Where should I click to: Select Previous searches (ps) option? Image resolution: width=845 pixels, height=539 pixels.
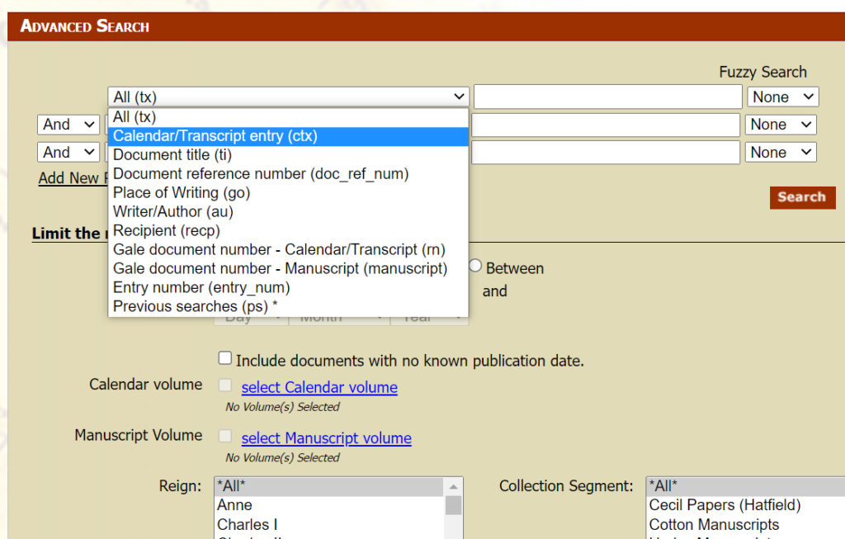(195, 307)
